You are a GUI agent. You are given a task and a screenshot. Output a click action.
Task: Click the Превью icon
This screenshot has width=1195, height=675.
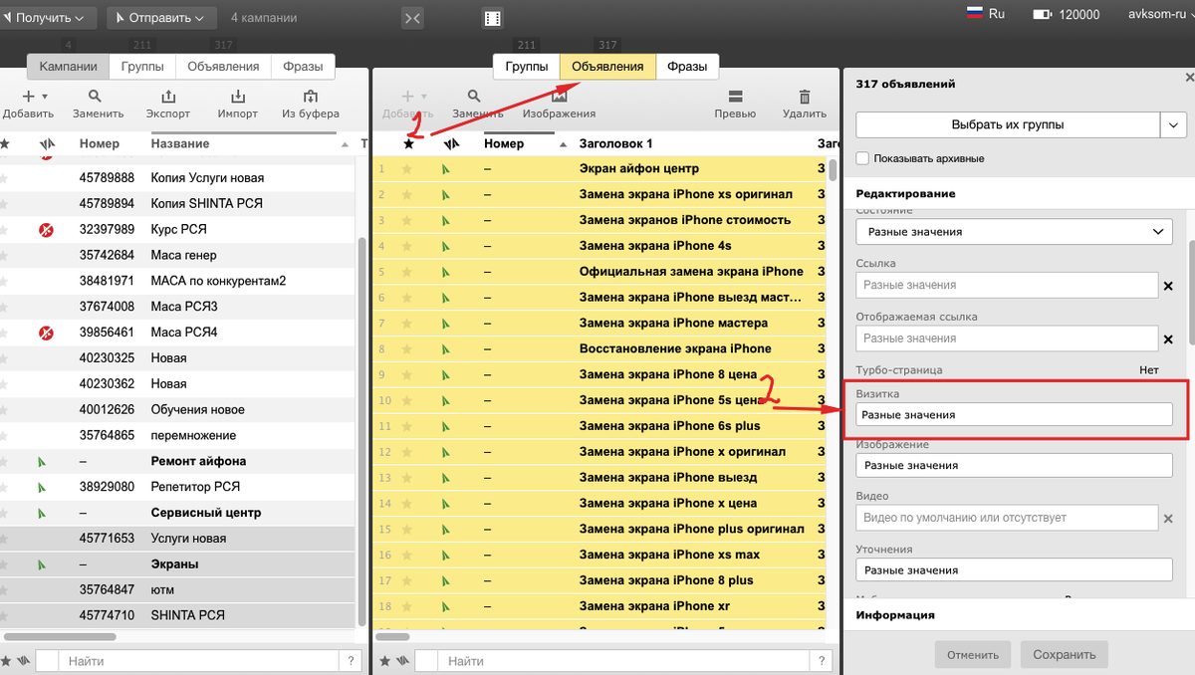click(735, 97)
